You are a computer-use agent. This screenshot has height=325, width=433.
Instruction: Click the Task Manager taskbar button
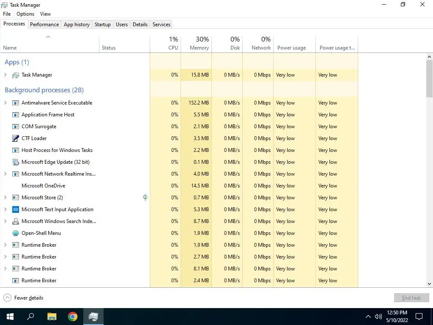93,317
